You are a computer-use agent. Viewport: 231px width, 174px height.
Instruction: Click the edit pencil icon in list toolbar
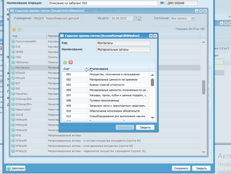pyautogui.click(x=14, y=29)
